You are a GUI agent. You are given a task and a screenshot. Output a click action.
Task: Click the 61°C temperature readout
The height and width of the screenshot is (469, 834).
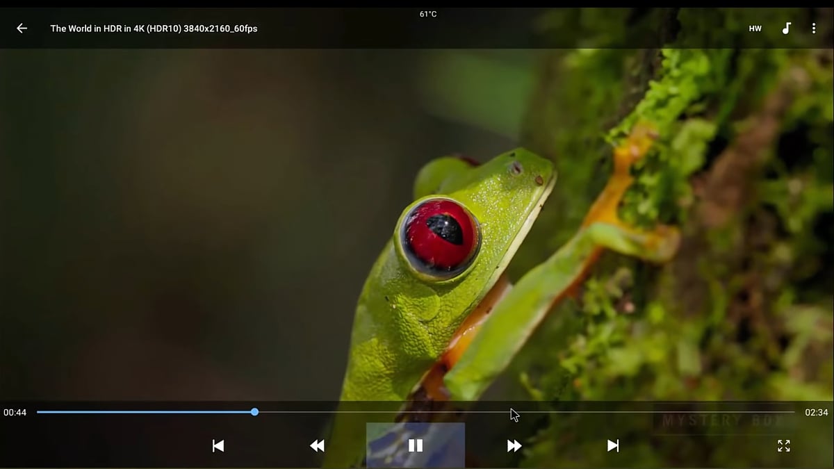(x=428, y=14)
